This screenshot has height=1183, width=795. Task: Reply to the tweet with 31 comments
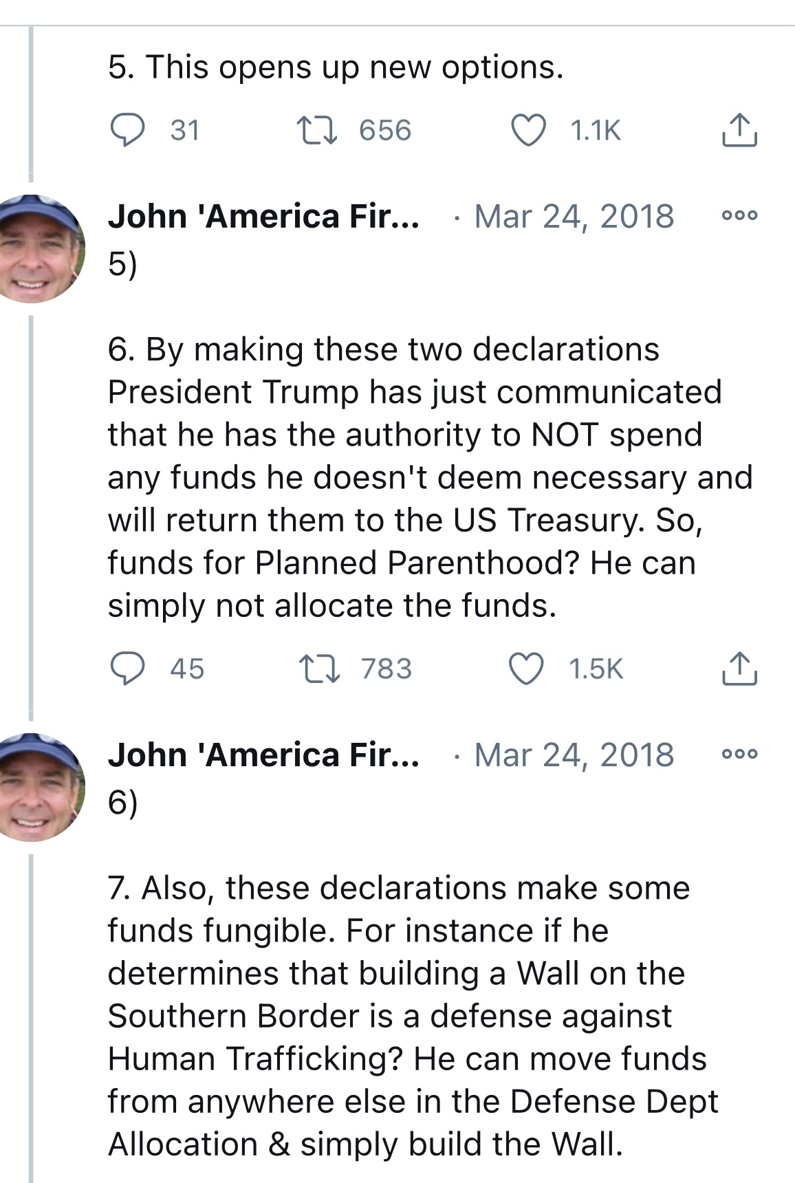point(128,130)
